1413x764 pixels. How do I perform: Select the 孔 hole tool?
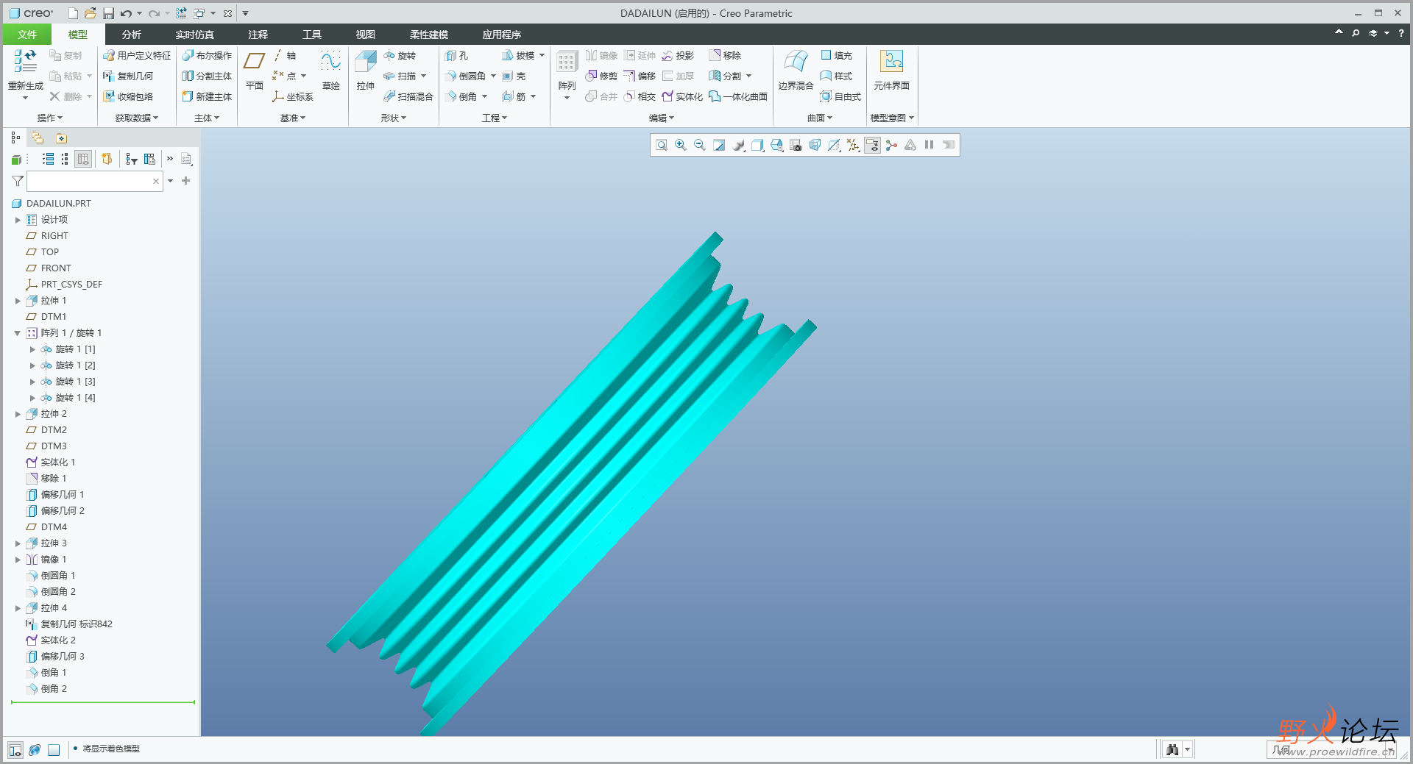(457, 55)
